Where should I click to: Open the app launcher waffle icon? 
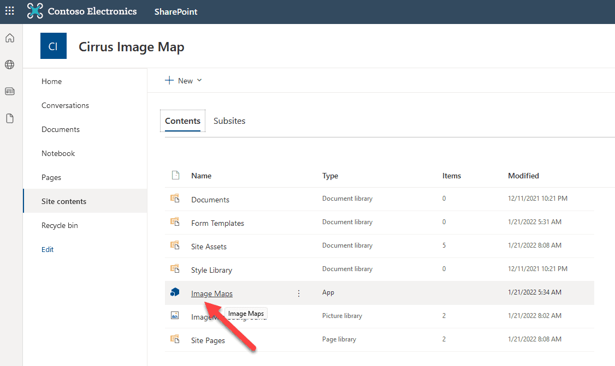click(x=9, y=11)
